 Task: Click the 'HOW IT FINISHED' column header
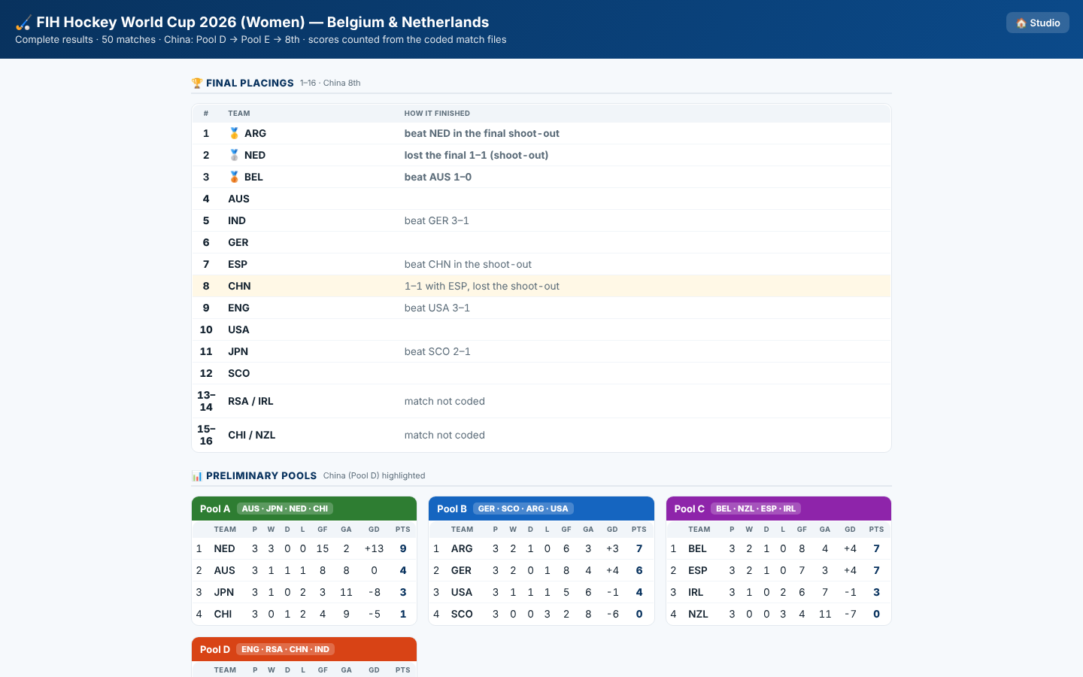coord(437,114)
